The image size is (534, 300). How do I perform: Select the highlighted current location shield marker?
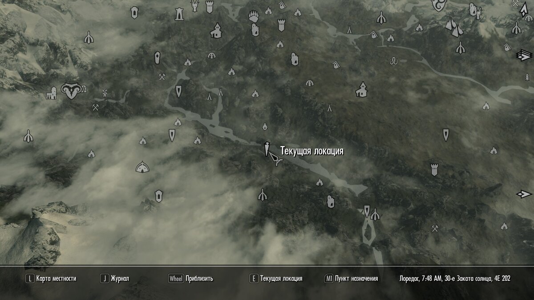click(267, 149)
